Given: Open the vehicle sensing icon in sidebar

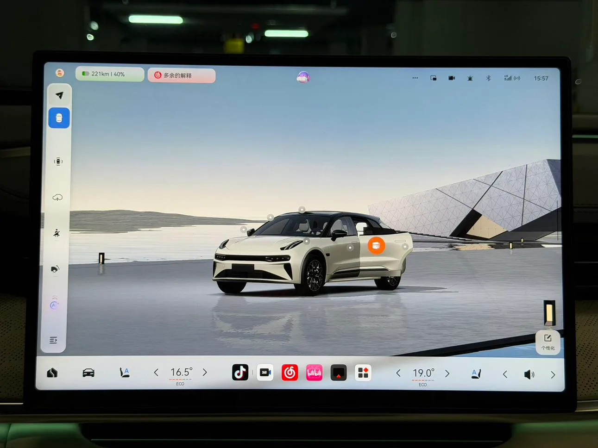Looking at the screenshot, I should tap(55, 269).
